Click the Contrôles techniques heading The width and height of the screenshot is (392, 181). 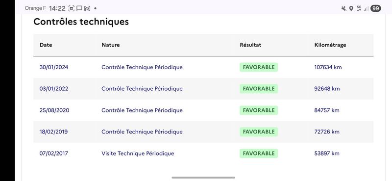click(x=81, y=22)
